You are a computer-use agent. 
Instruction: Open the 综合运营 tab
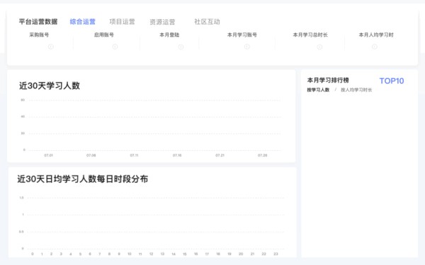[83, 22]
